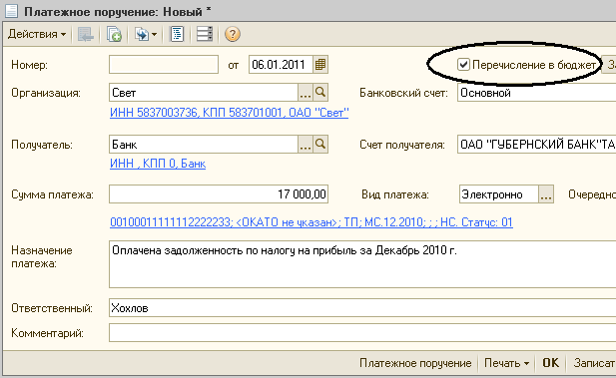Click the document icon in title bar
616x378 pixels.
click(x=11, y=11)
